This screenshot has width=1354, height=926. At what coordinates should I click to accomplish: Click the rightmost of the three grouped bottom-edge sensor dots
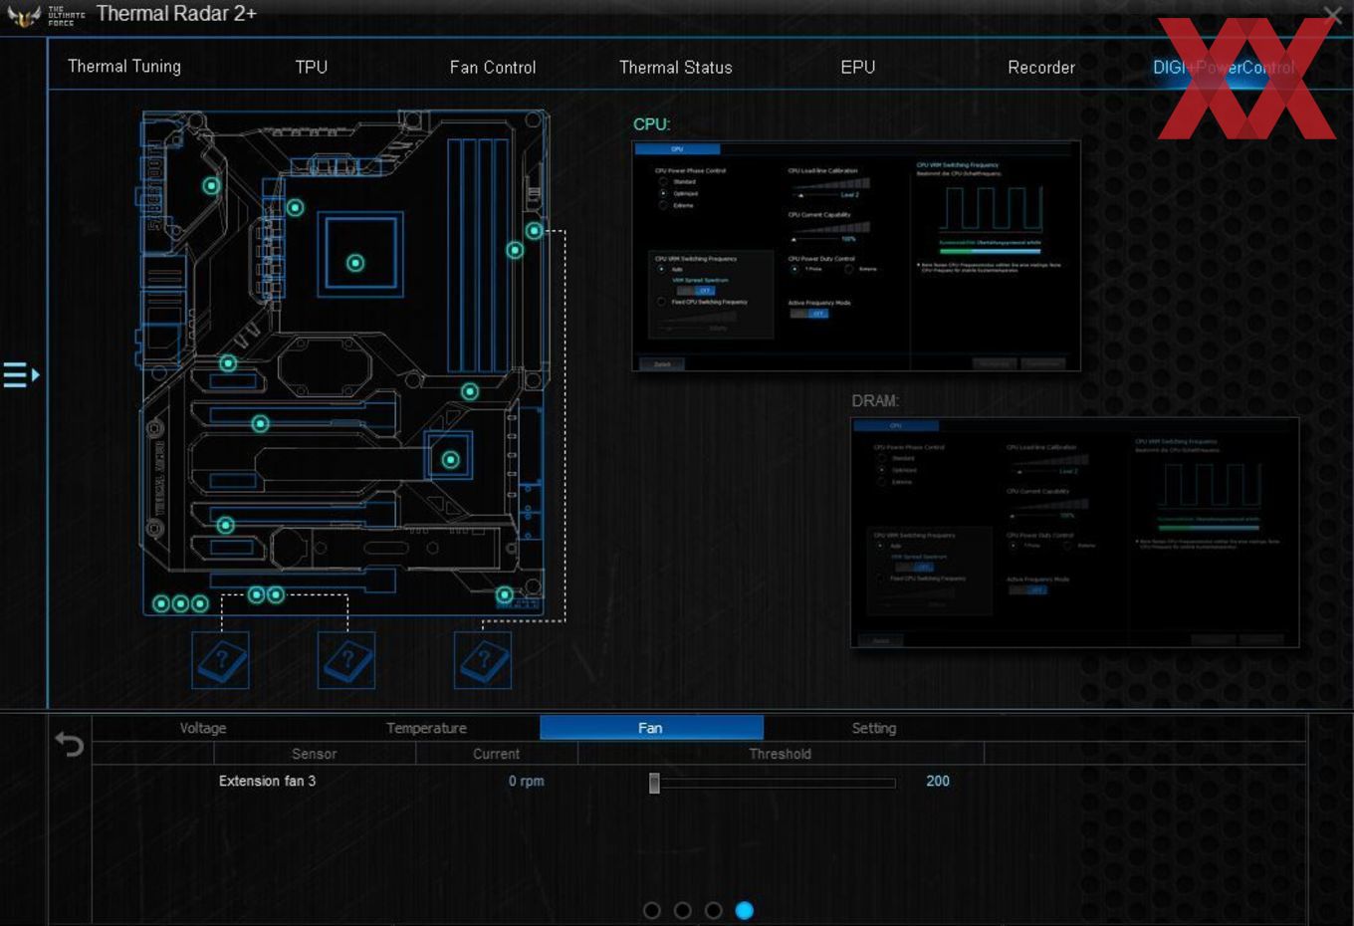[200, 603]
